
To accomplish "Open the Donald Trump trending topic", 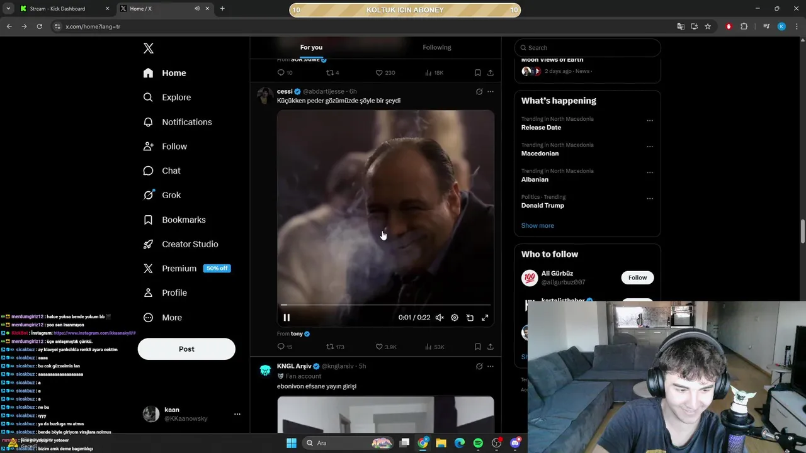I will point(542,205).
